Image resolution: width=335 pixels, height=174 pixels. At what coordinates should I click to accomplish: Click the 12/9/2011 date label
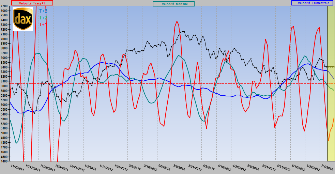tap(62, 168)
